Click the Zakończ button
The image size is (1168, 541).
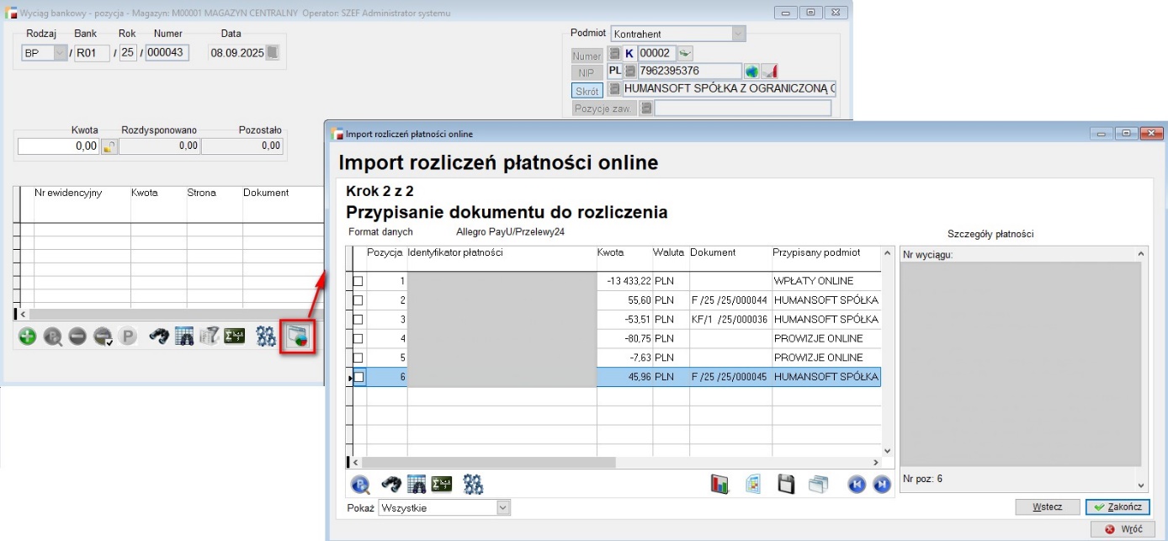point(1117,507)
